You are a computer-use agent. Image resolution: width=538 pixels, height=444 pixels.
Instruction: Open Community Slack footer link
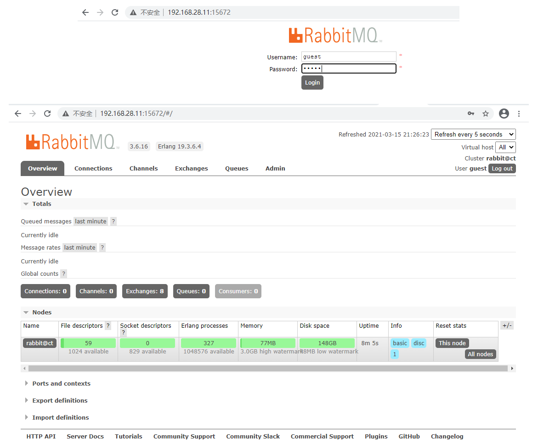(x=253, y=436)
